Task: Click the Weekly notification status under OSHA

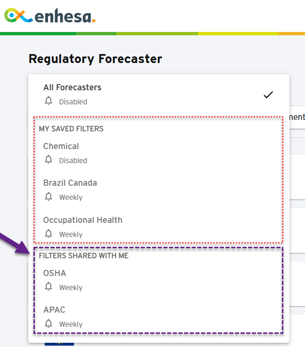Action: (71, 288)
